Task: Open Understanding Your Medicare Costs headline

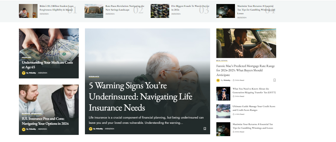Action: 47,65
